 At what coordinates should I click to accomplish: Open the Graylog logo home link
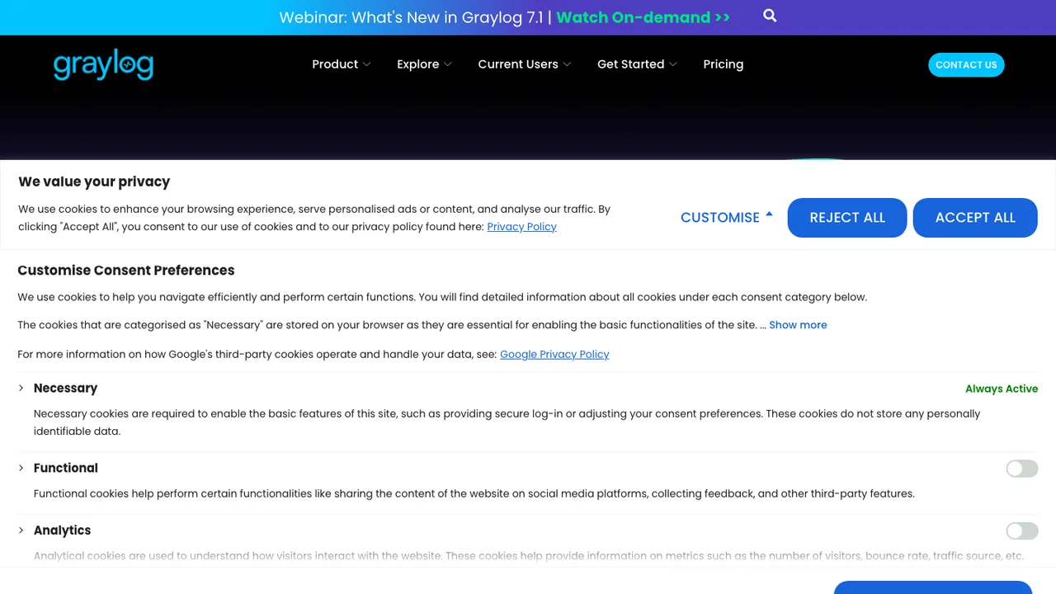103,64
